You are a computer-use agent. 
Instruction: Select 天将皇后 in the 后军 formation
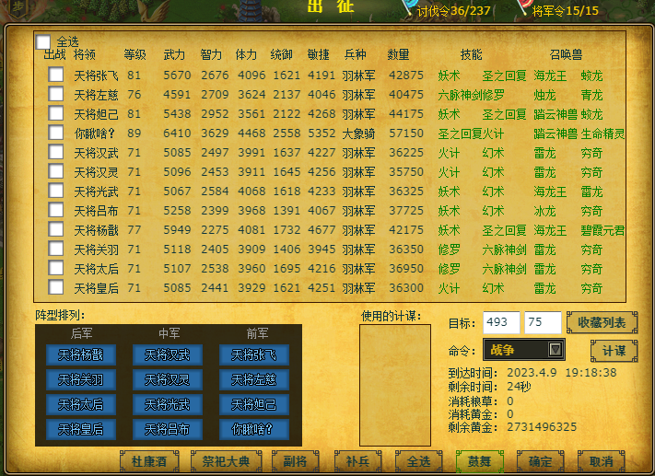[x=81, y=429]
